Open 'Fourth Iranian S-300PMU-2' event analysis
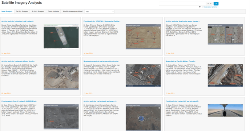Viewport: 250px width, 131px height. [19, 101]
